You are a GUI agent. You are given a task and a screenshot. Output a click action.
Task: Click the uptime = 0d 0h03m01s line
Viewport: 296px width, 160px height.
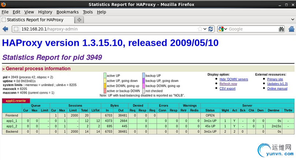tap(19, 81)
